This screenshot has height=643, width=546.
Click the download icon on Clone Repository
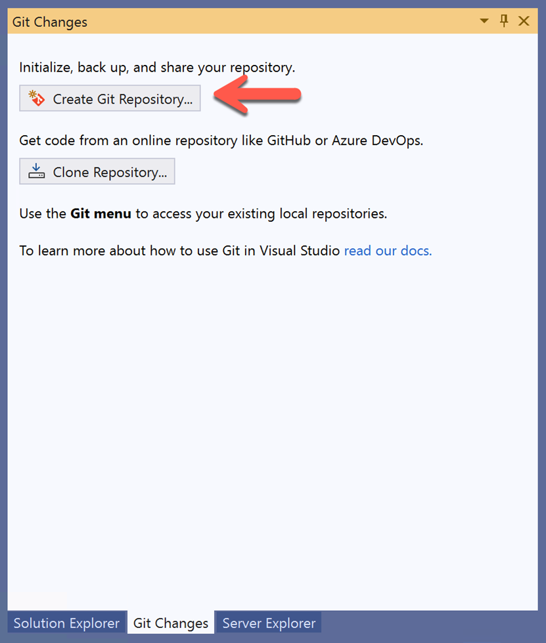(x=37, y=171)
